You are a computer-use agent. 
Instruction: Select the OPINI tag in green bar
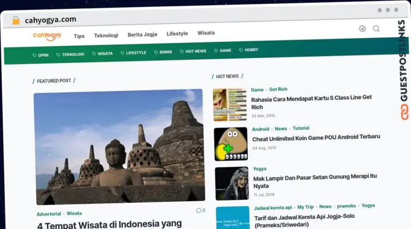pyautogui.click(x=41, y=55)
